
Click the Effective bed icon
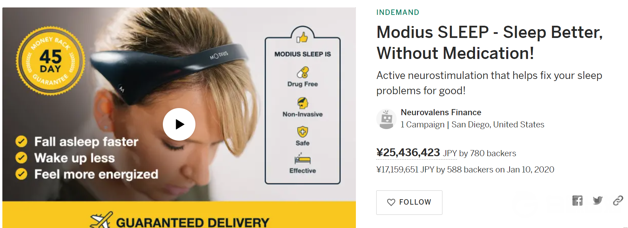302,159
